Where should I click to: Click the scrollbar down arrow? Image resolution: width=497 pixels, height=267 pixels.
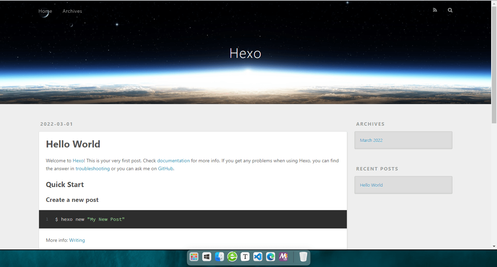pyautogui.click(x=494, y=246)
